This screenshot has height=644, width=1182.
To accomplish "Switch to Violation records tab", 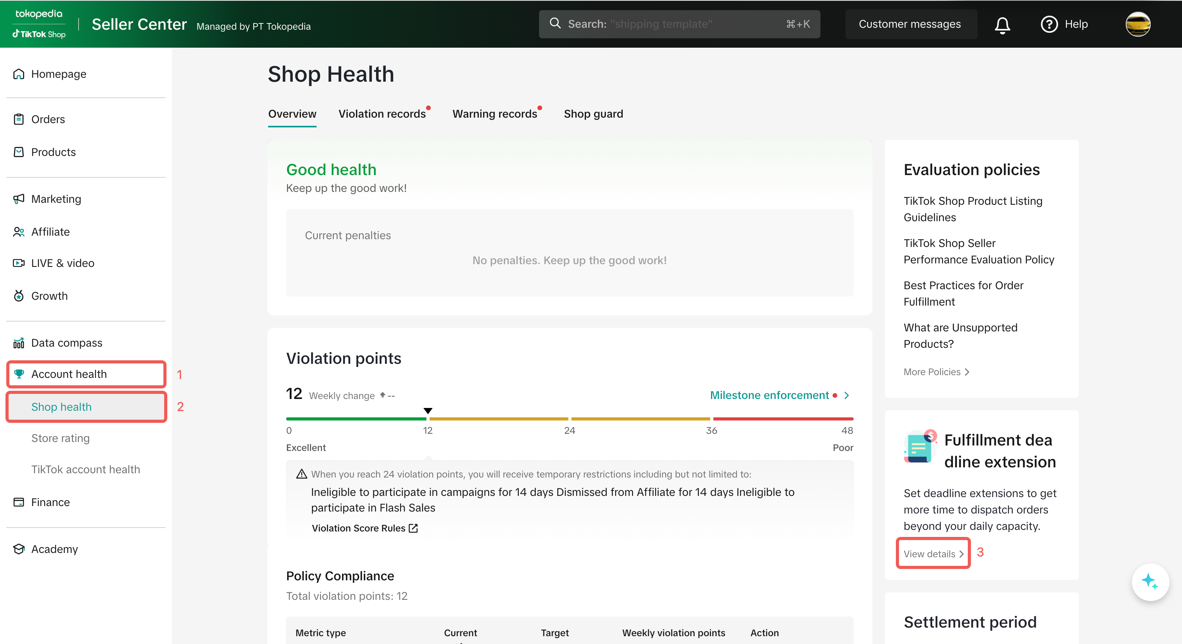I will click(x=382, y=114).
